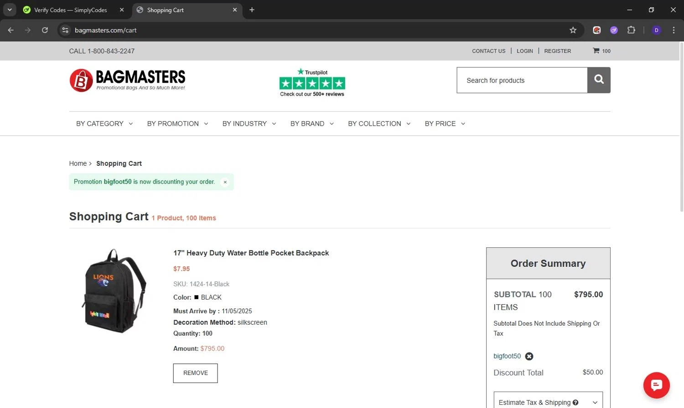Go to Home breadcrumb link
Viewport: 684px width, 408px height.
pos(78,163)
